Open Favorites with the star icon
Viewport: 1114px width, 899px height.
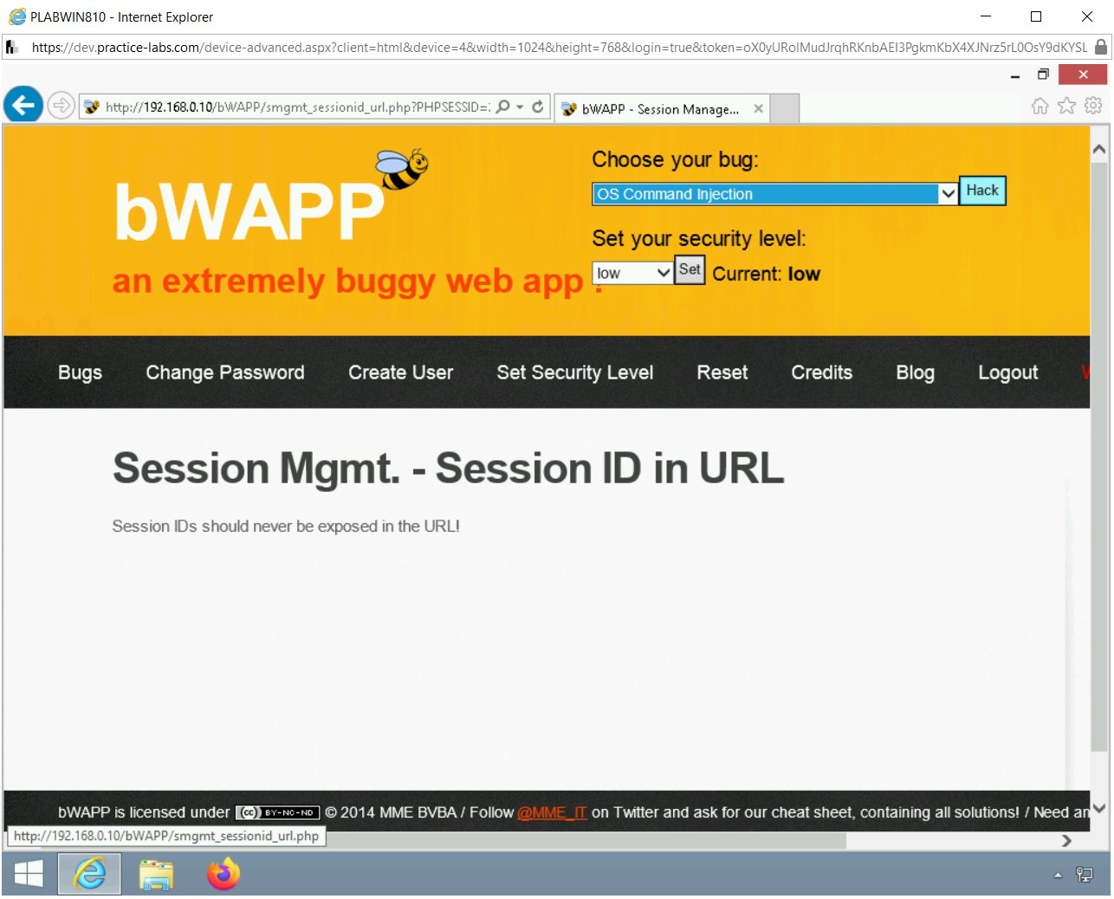pos(1065,105)
